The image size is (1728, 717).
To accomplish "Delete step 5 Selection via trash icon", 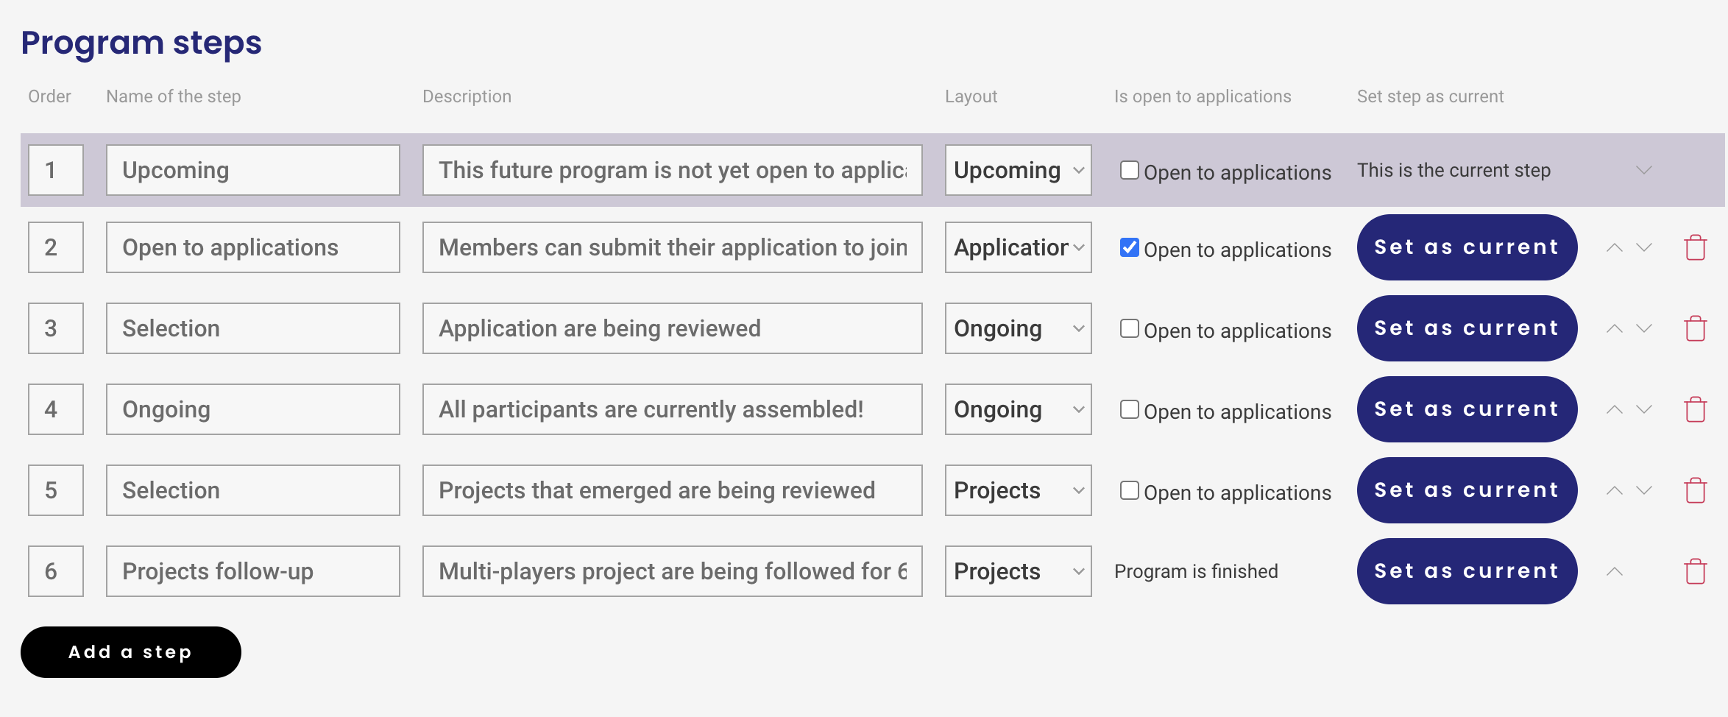I will [x=1696, y=490].
